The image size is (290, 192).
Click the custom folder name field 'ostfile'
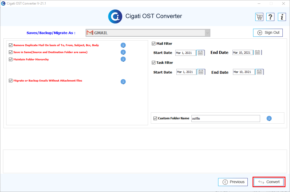tap(226, 119)
